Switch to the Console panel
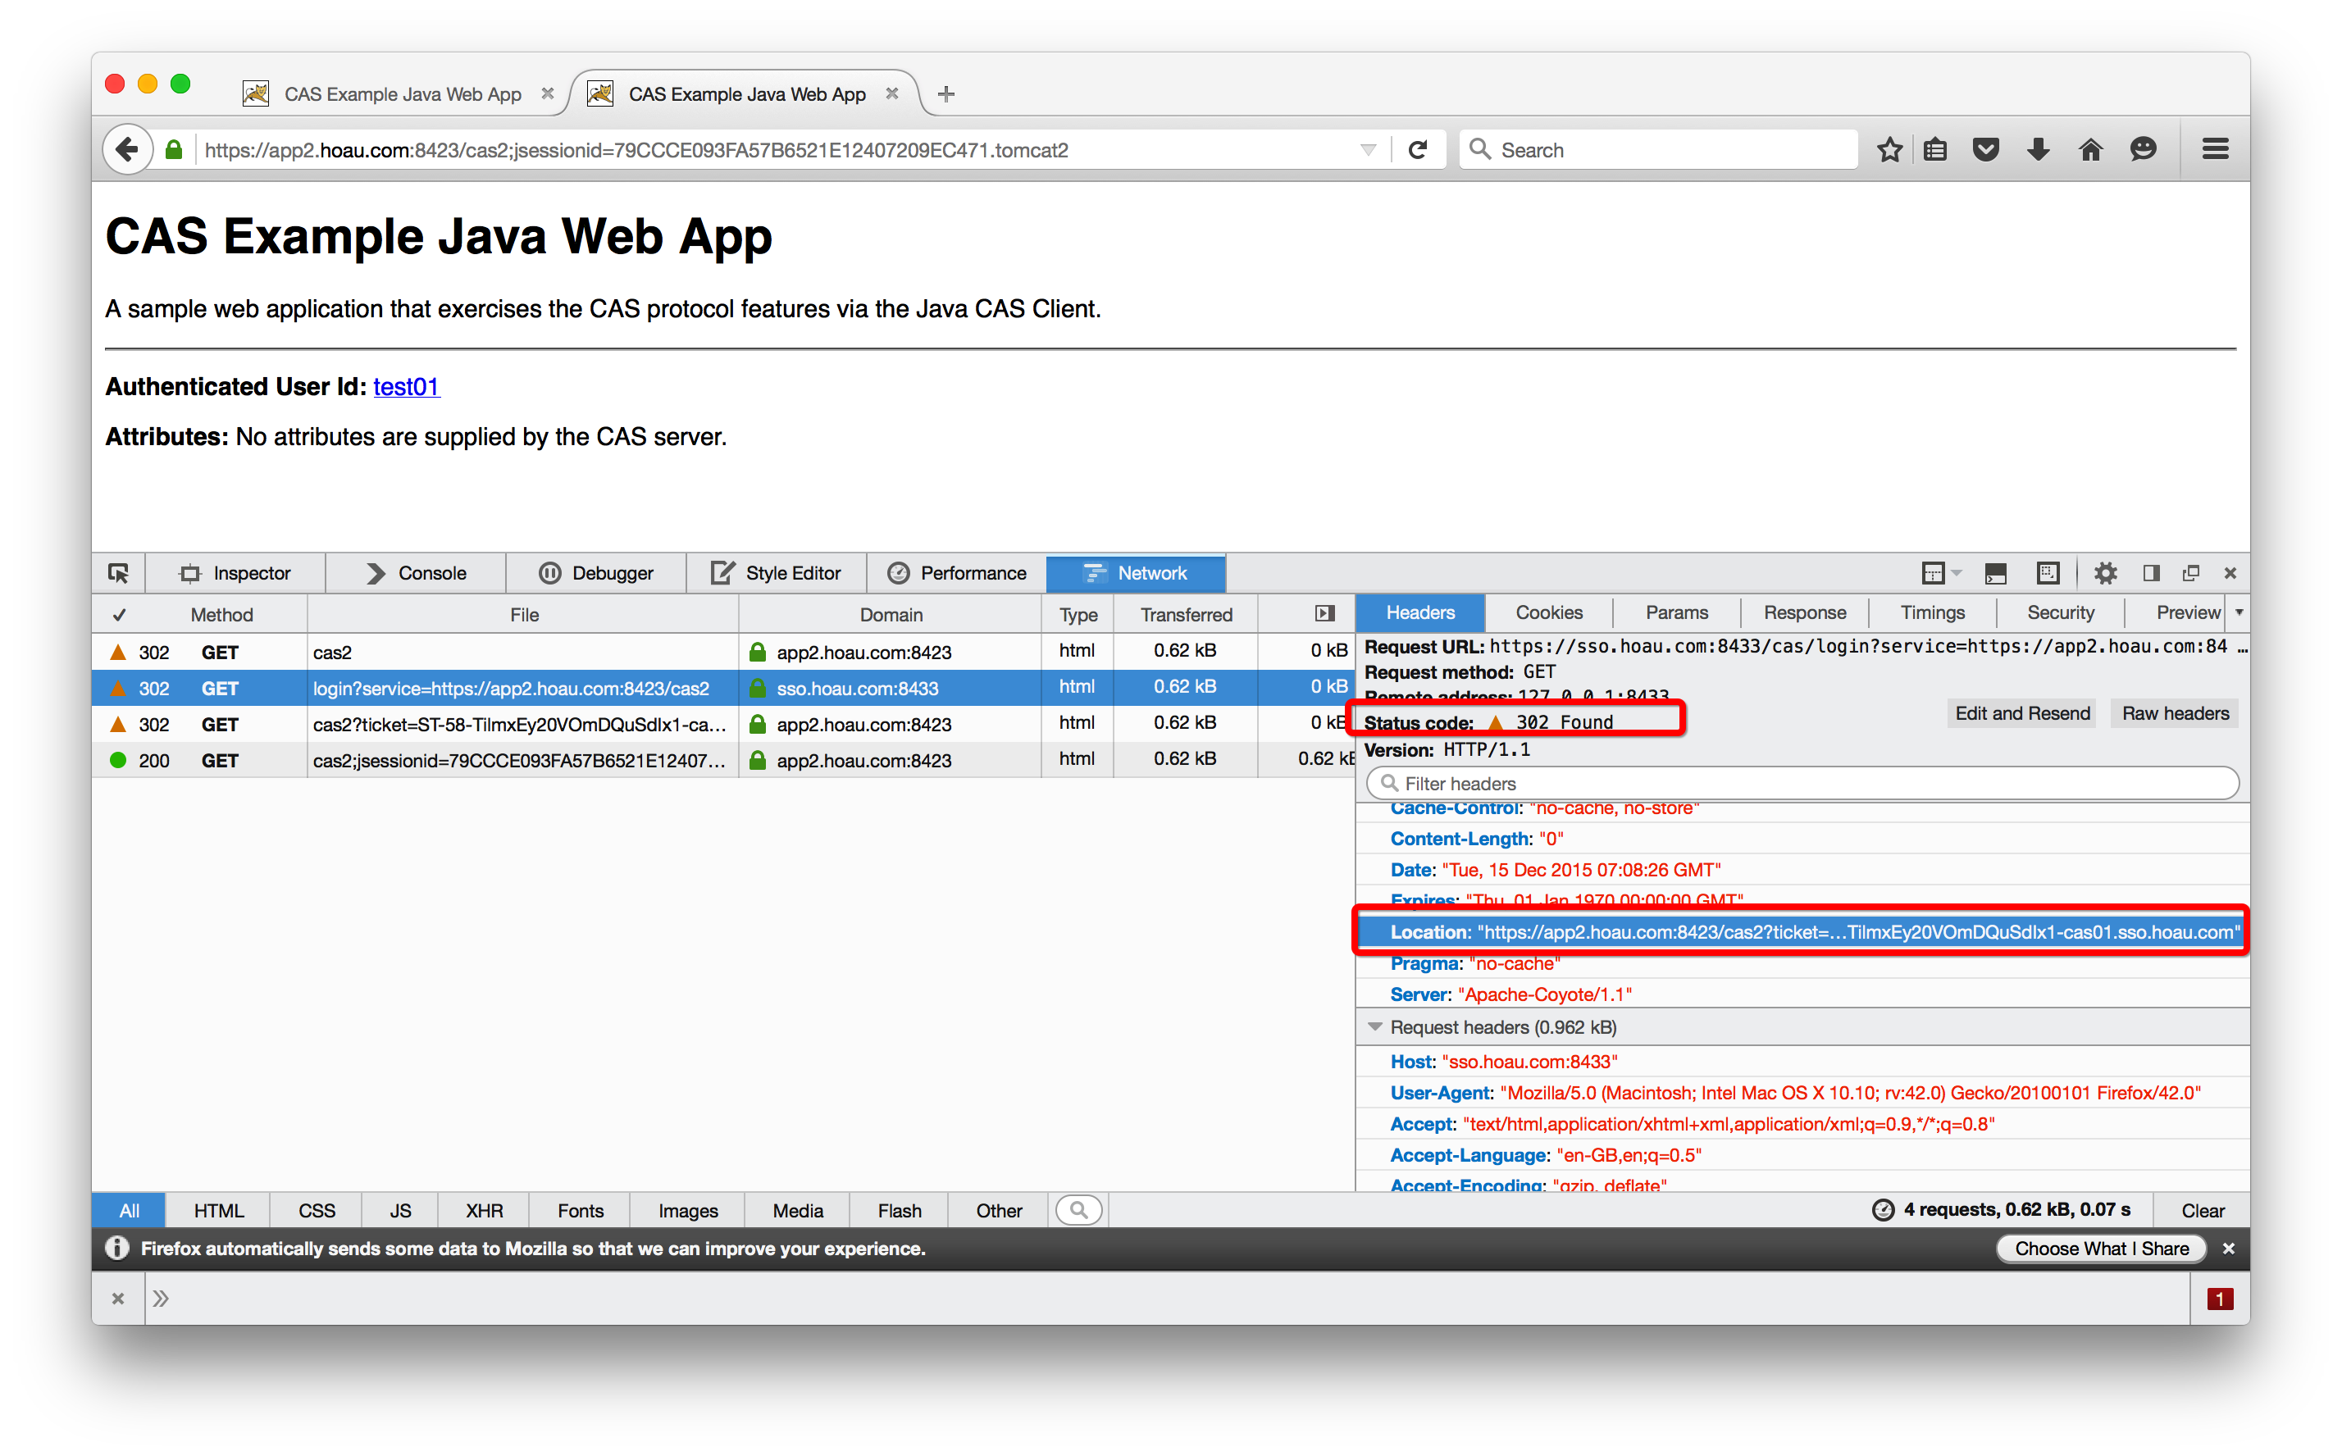The image size is (2342, 1456). tap(416, 573)
